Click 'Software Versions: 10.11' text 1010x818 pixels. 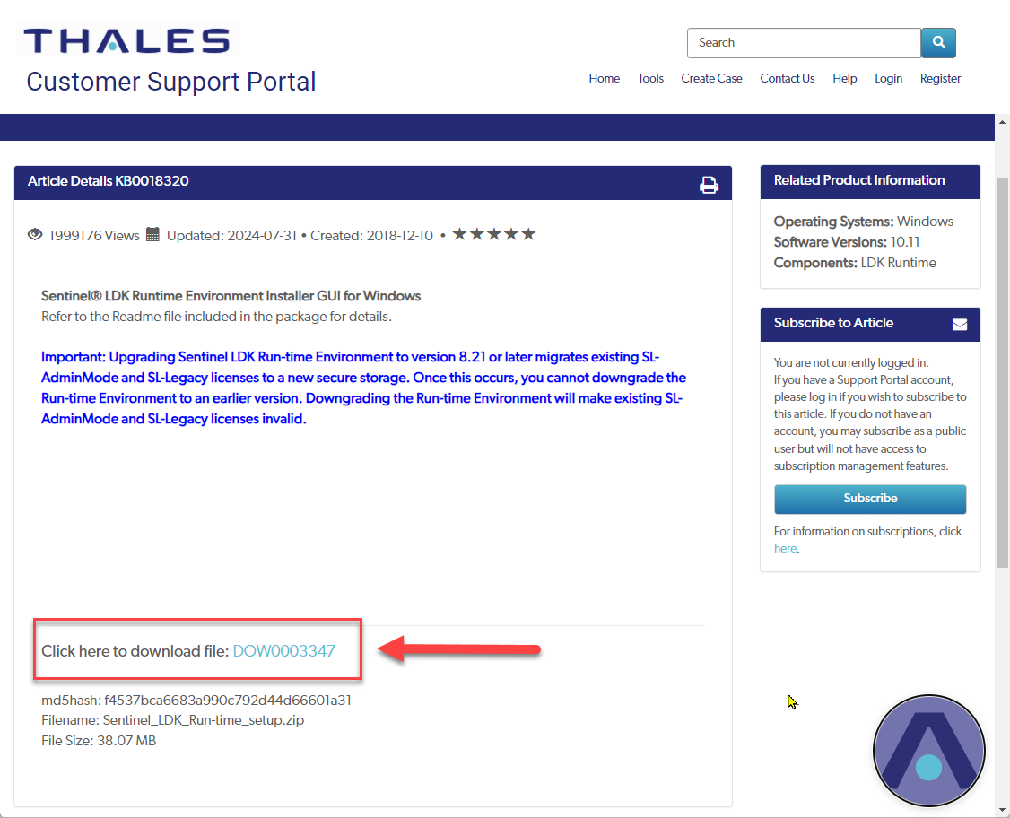click(847, 241)
